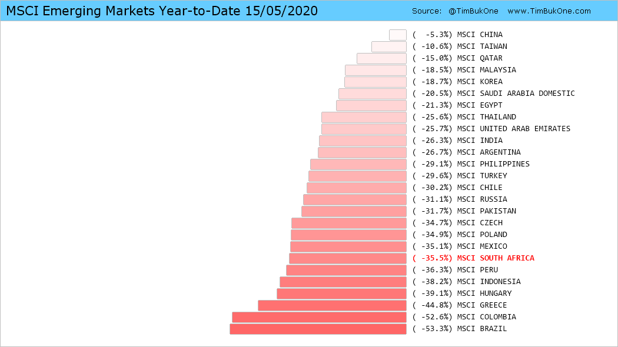Select the MSCI UNITED ARAB EMIRATES label
This screenshot has height=347, width=618.
click(514, 129)
